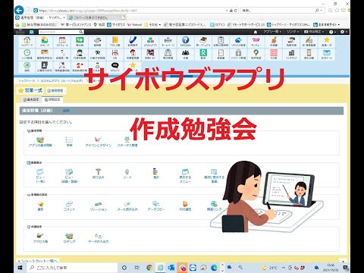Open the データコピー settings
Screen dimensions: 364x273
pyautogui.click(x=156, y=206)
